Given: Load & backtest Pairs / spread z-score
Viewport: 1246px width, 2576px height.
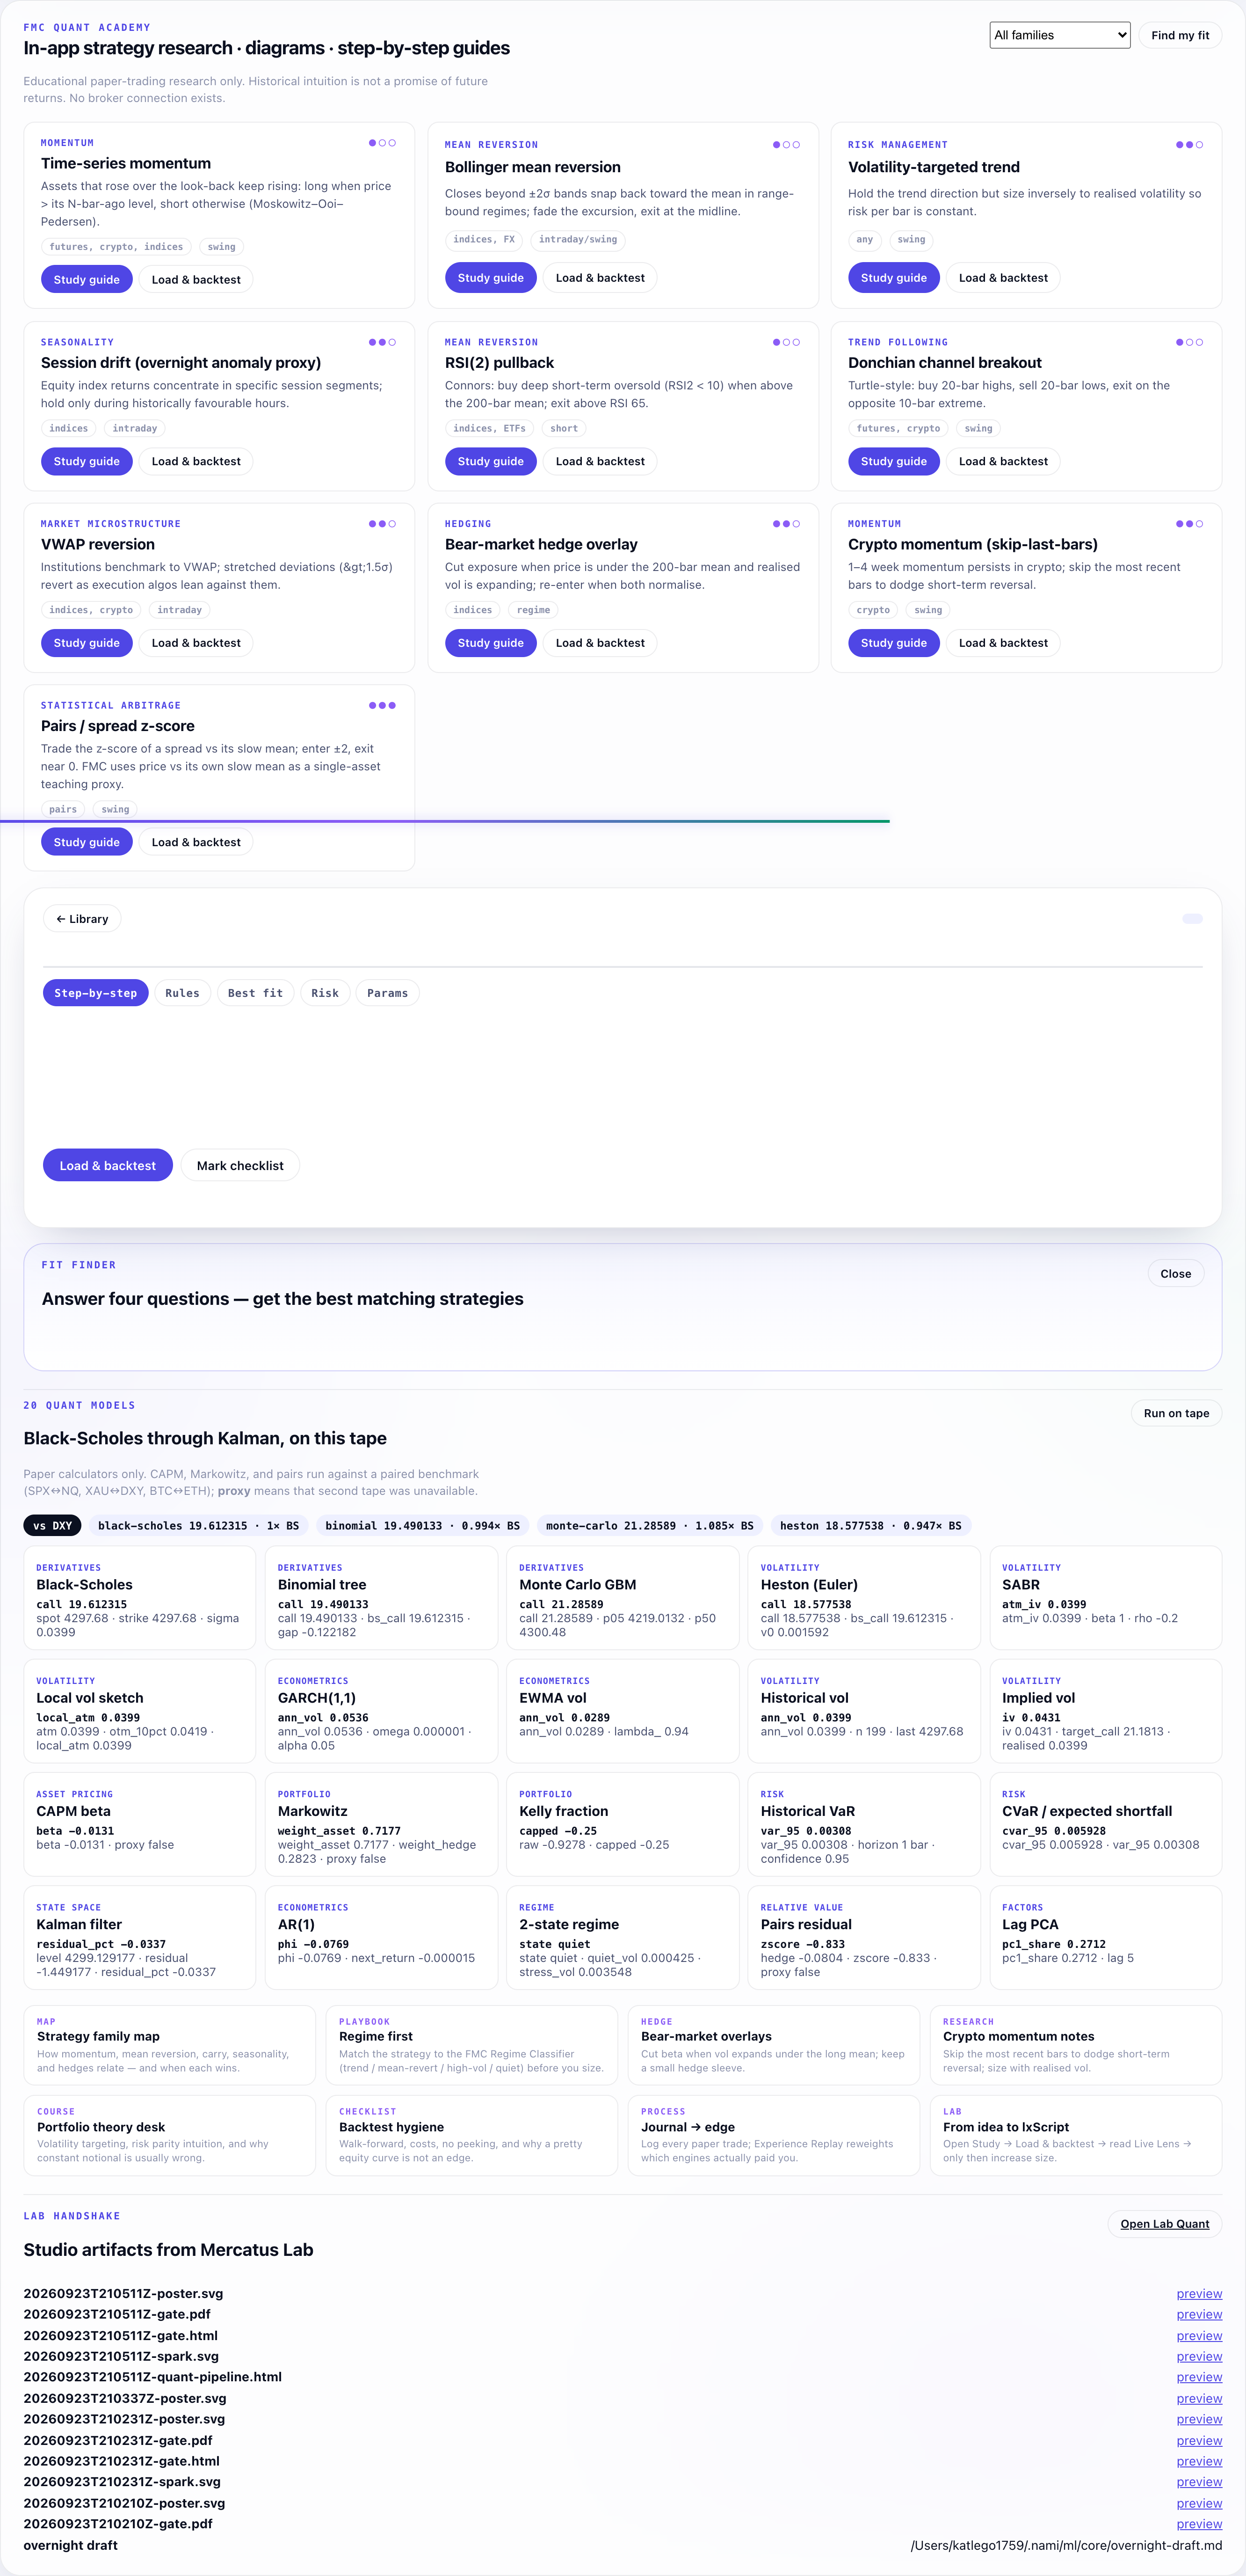Looking at the screenshot, I should [x=196, y=842].
